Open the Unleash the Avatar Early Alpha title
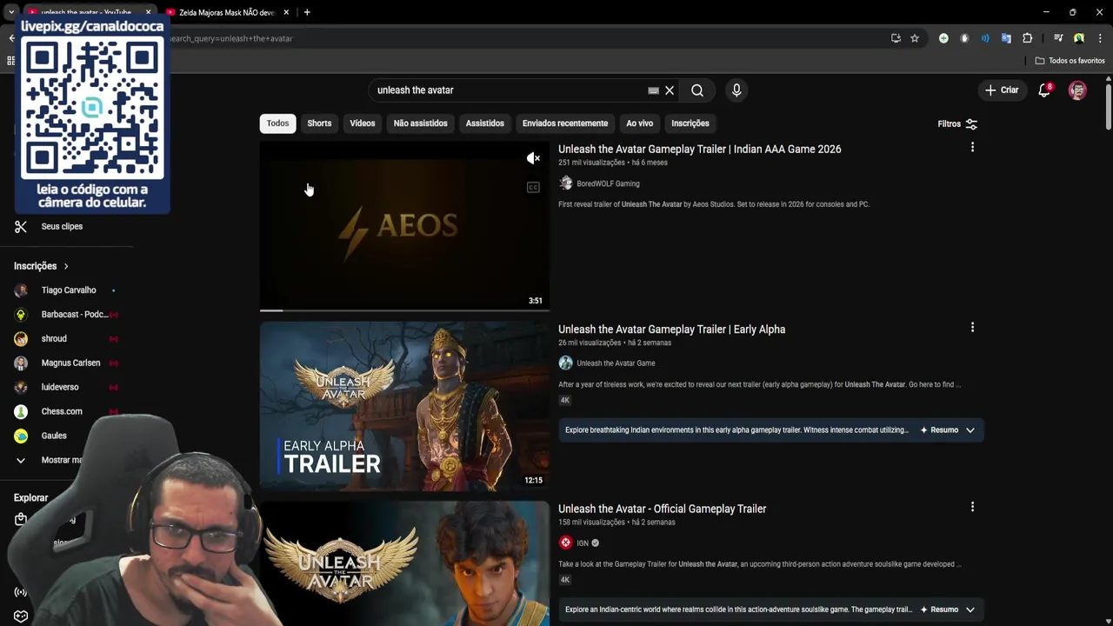Screen dimensions: 1113x626 tap(671, 330)
